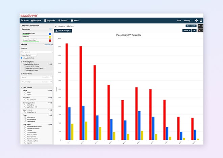Click the PatentIQ lightbulb icon
223x158 pixels.
[x=59, y=21]
